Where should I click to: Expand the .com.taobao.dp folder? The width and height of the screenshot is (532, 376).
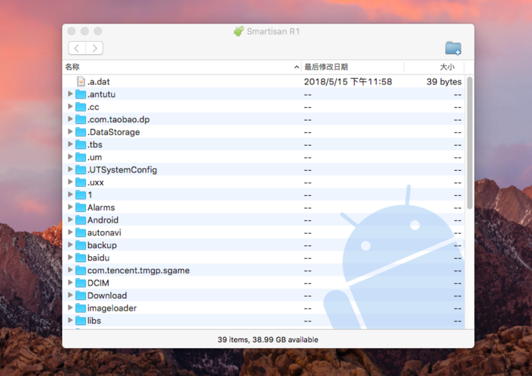(70, 118)
